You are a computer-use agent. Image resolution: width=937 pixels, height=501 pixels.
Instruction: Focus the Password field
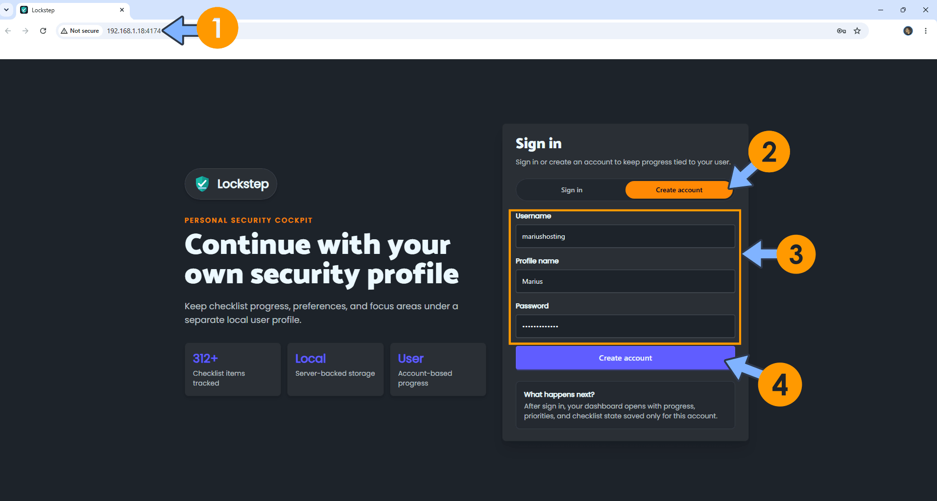pyautogui.click(x=625, y=326)
